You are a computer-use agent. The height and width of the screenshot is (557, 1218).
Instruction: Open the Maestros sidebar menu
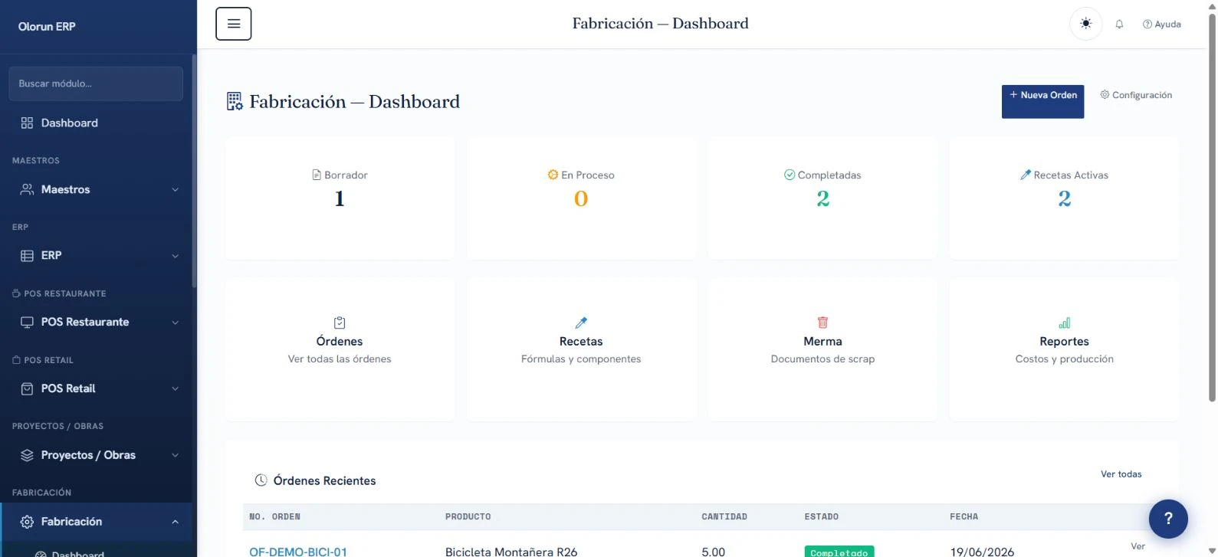[x=96, y=189]
